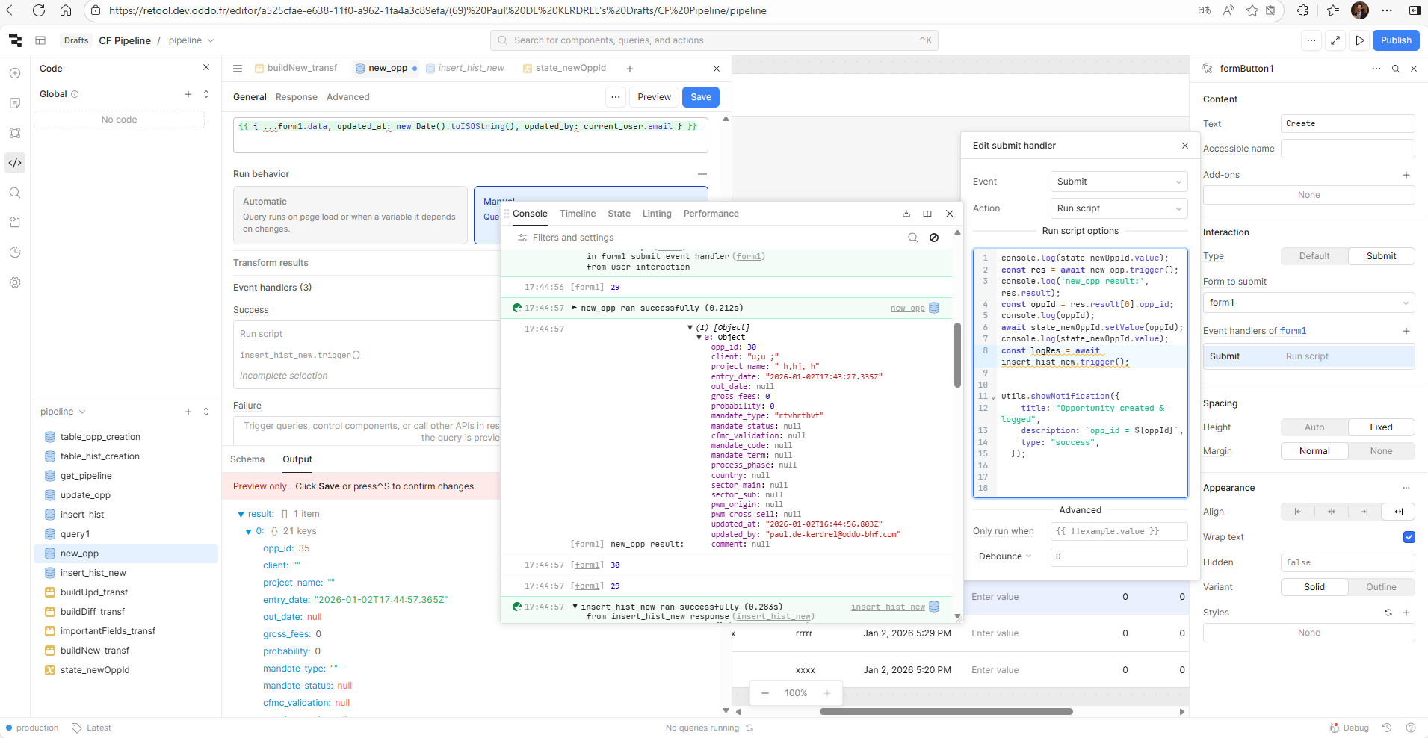Choose the Automatic run behavior option

point(350,215)
